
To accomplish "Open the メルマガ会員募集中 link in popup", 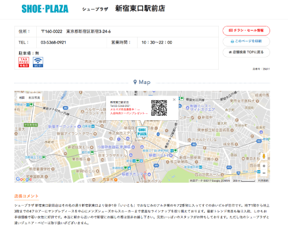I will (x=125, y=109).
